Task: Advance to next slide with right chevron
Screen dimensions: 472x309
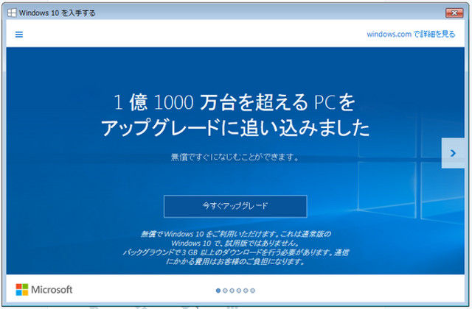Action: point(453,153)
